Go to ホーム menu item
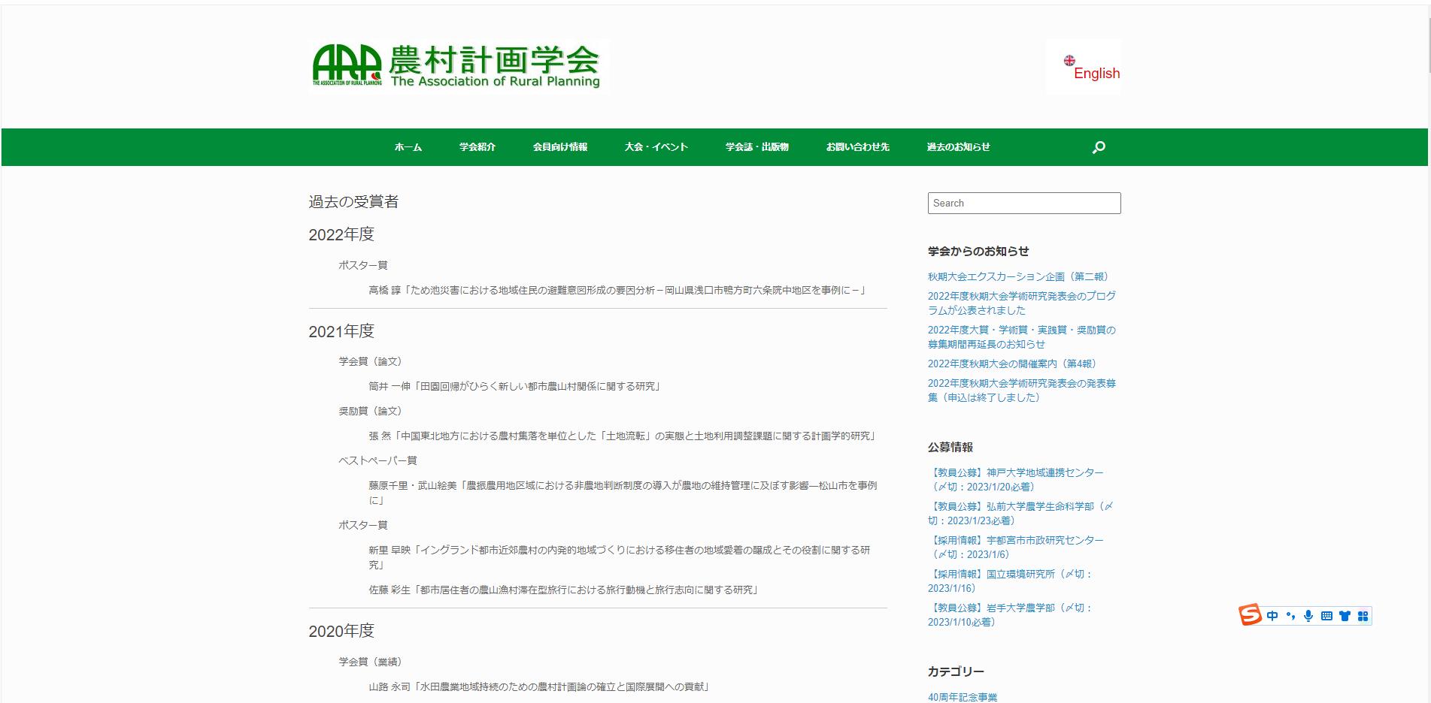This screenshot has width=1431, height=703. pyautogui.click(x=408, y=147)
